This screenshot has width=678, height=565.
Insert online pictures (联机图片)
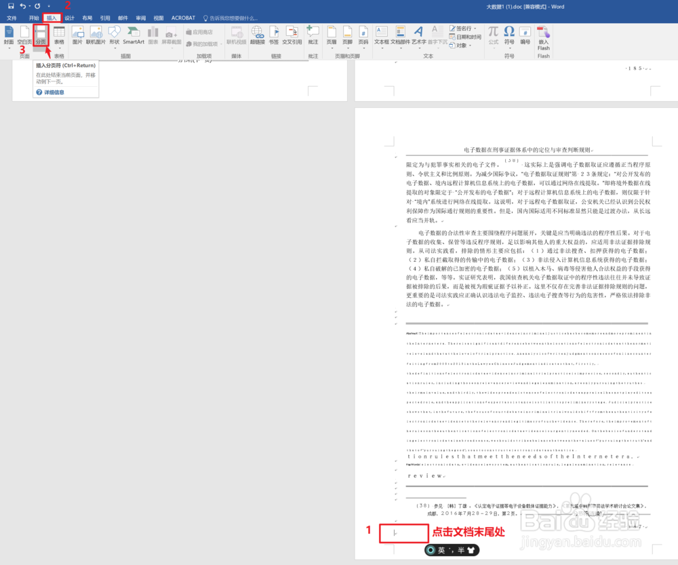(96, 35)
